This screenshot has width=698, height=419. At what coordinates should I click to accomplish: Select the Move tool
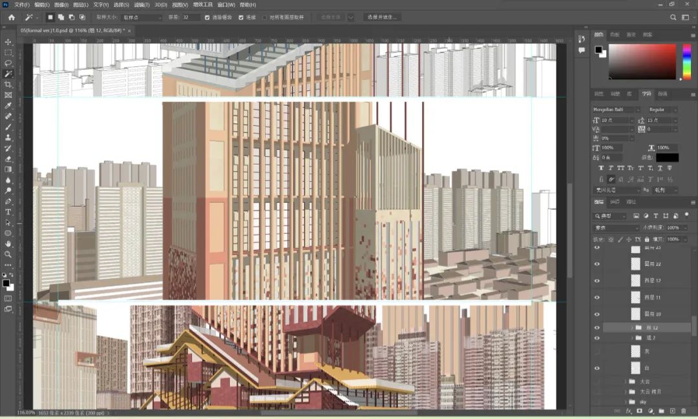click(8, 42)
